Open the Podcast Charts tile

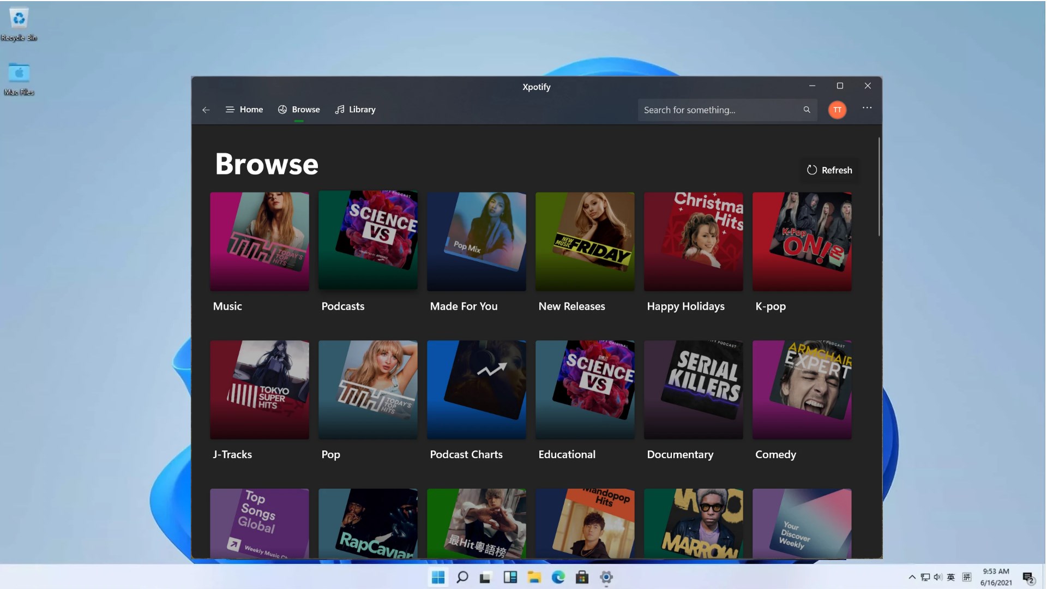[x=476, y=389]
